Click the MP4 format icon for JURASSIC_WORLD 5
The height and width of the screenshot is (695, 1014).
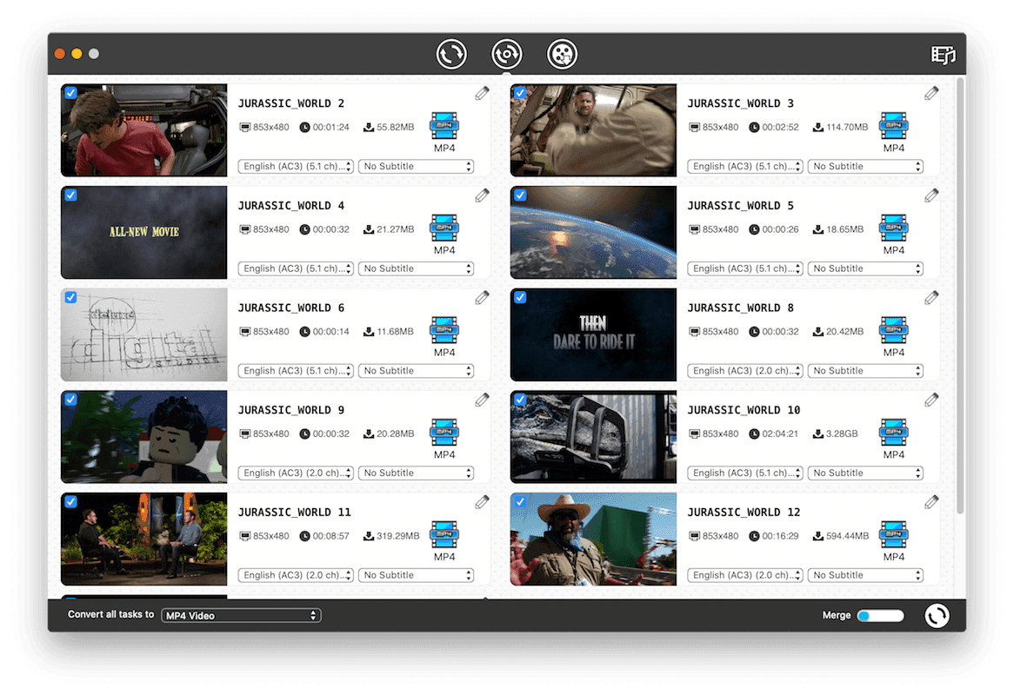click(893, 228)
